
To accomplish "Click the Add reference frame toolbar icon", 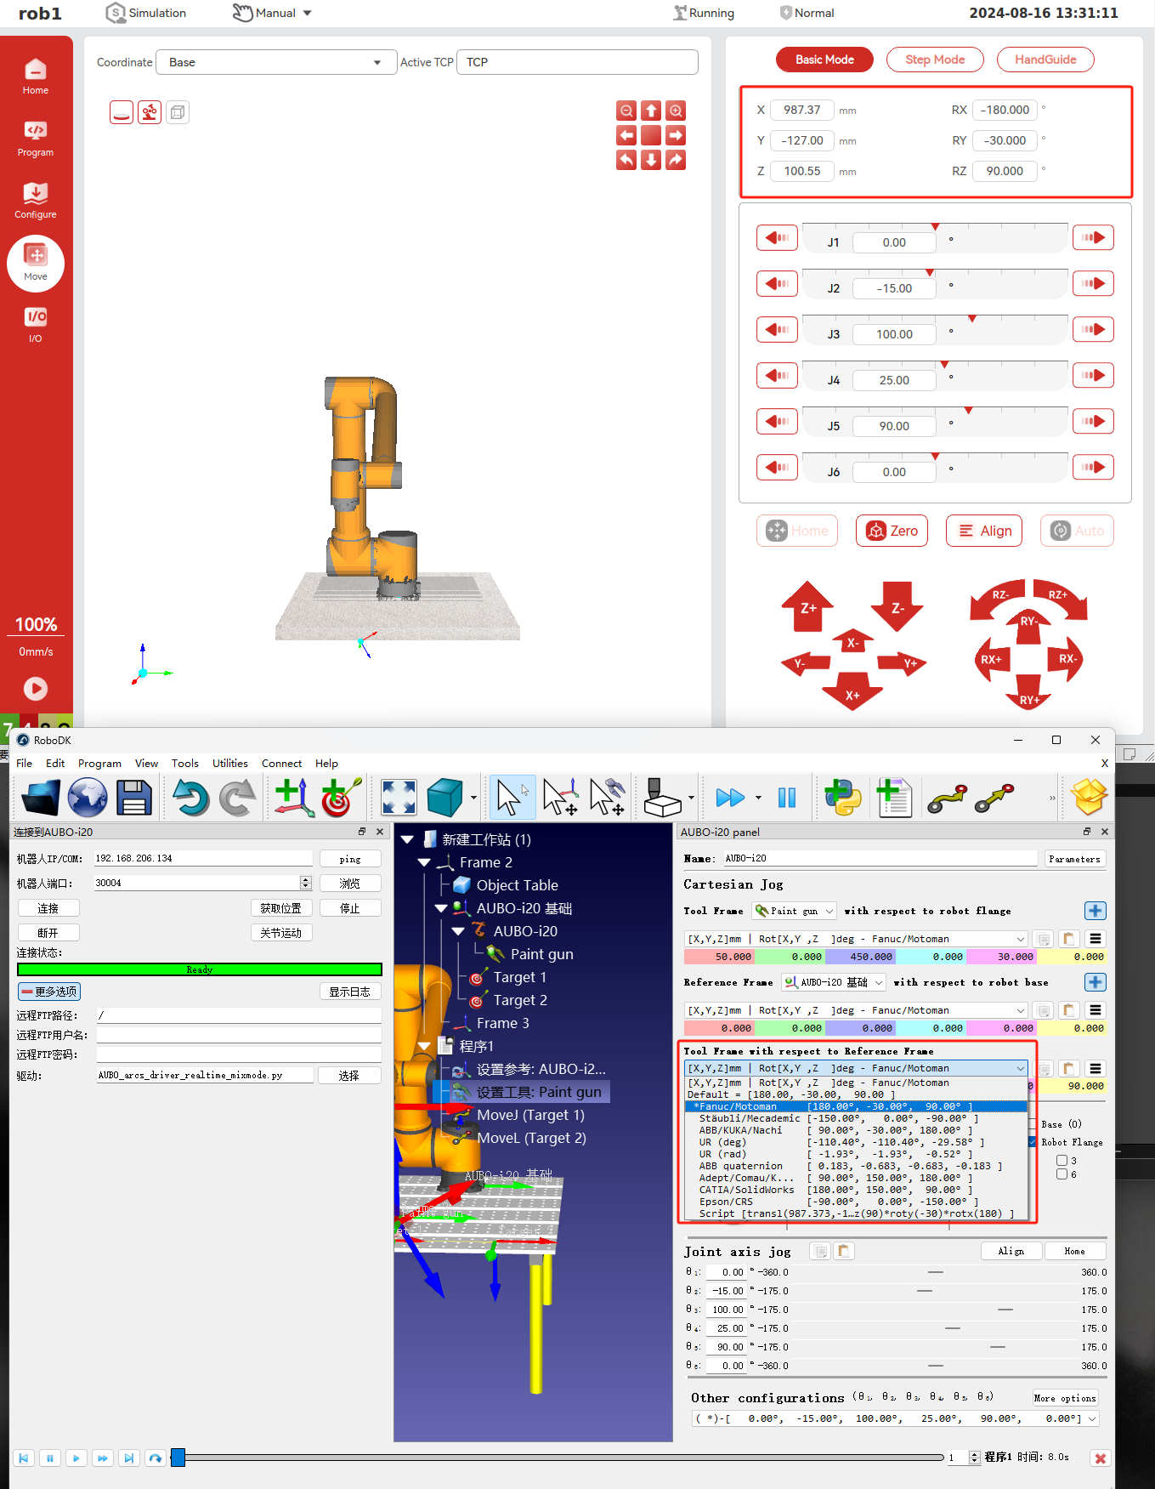I will pos(293,797).
